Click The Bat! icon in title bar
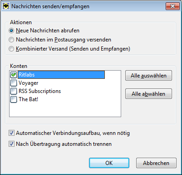Screen dimensions: 182x175 point(6,6)
